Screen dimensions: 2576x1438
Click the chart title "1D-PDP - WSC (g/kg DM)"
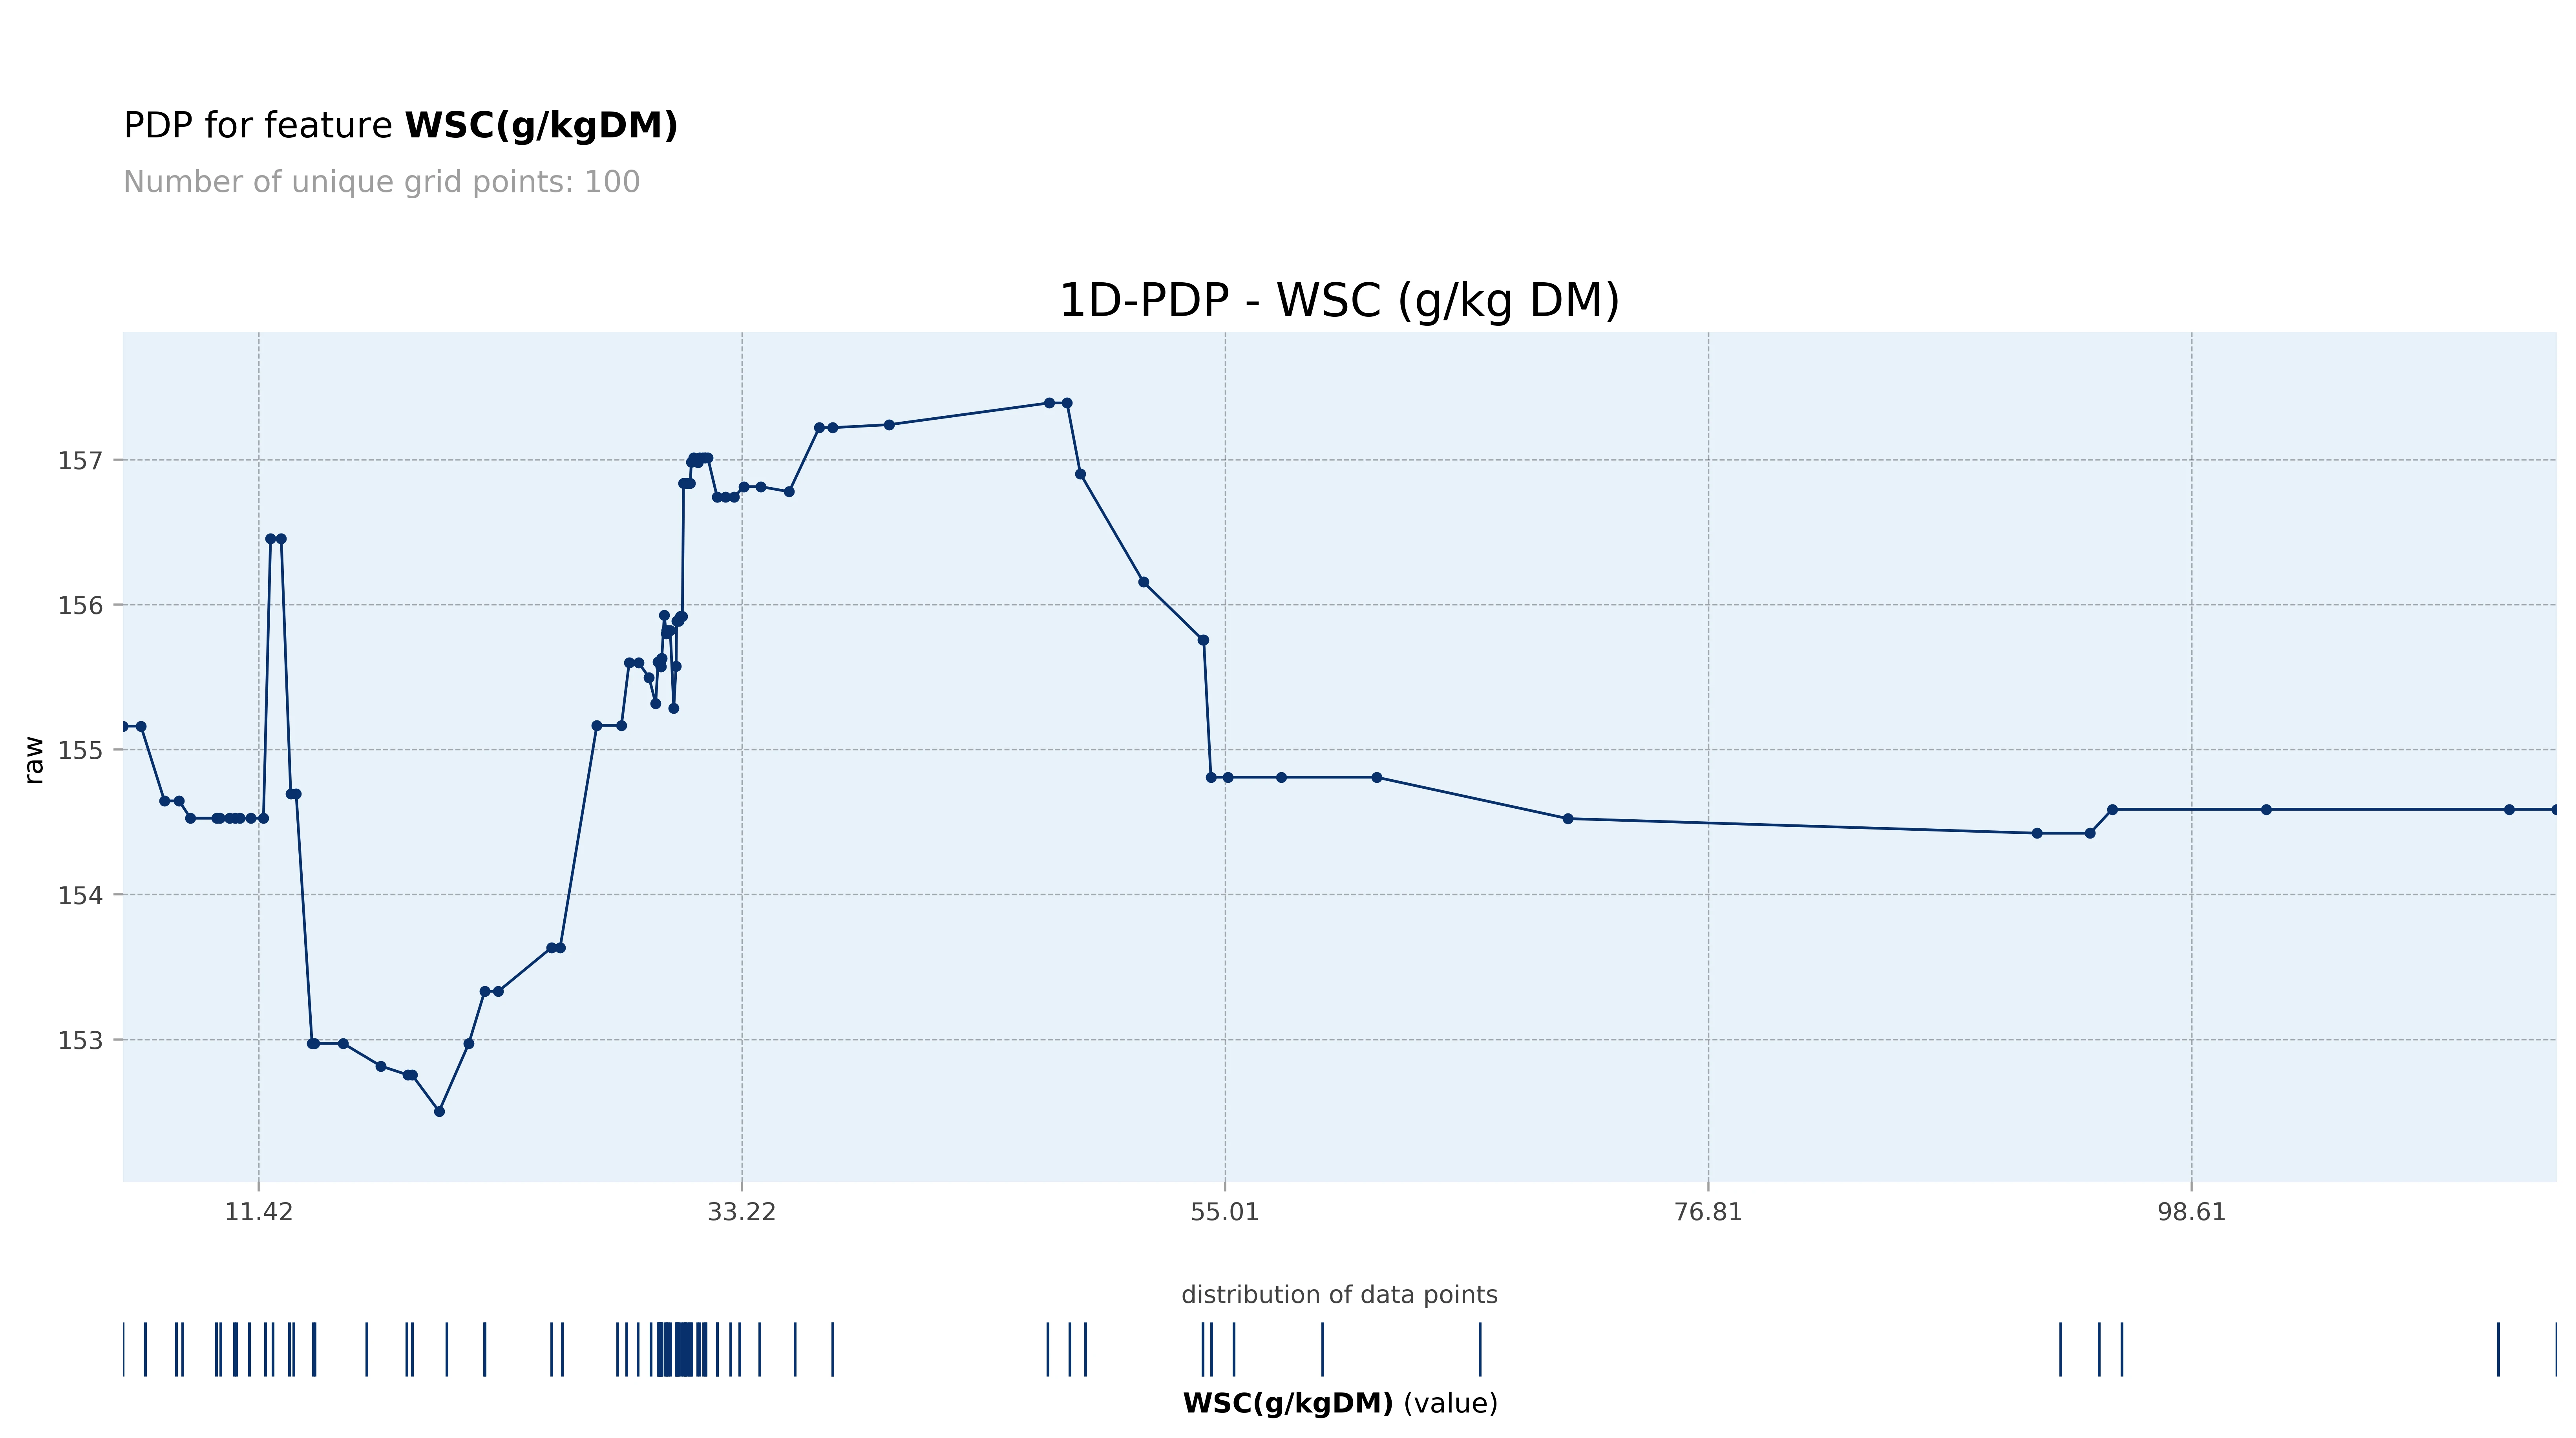click(1339, 301)
